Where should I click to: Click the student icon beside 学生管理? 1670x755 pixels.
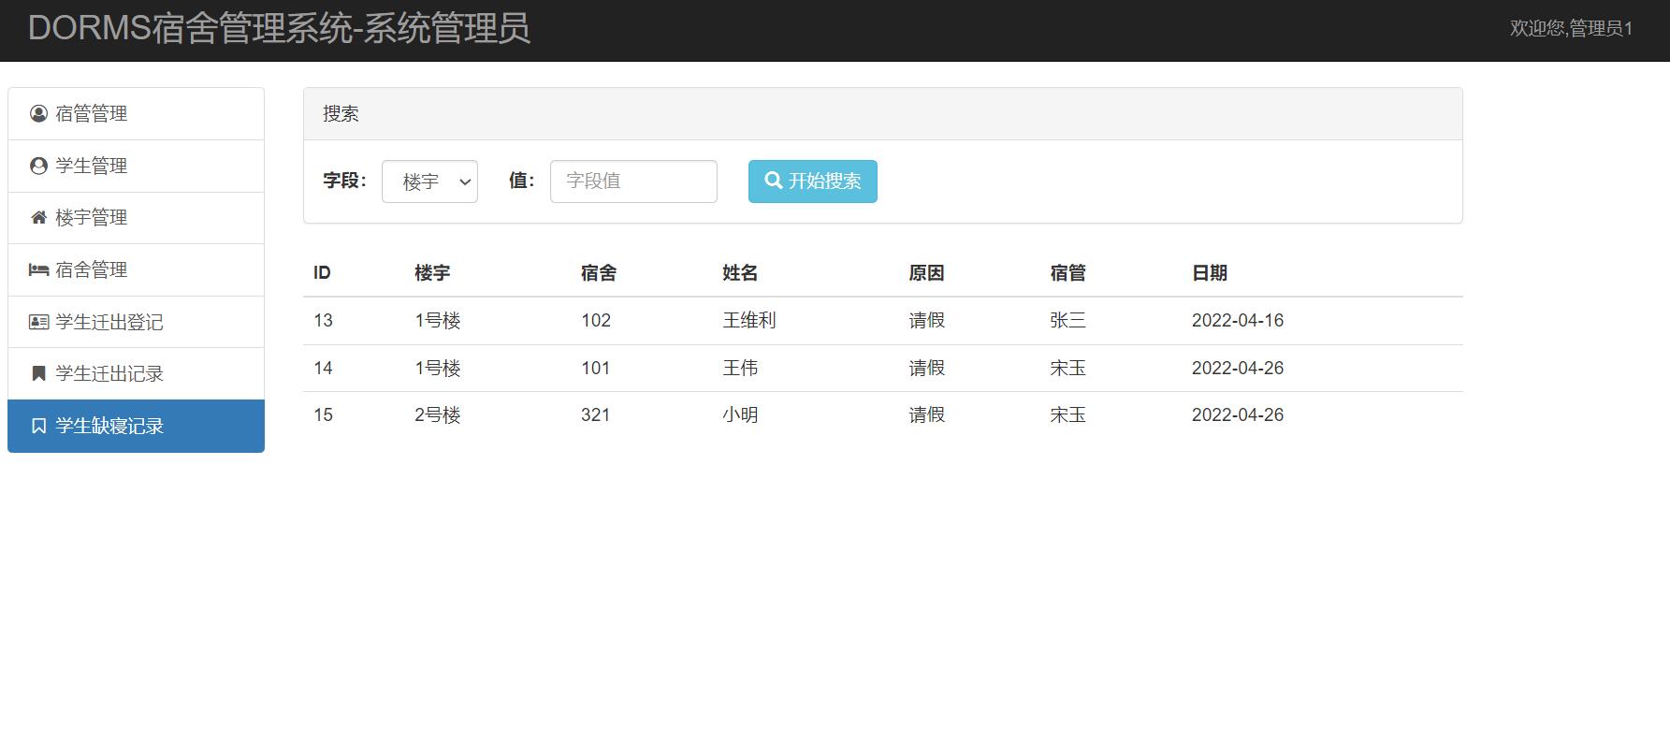[x=38, y=166]
